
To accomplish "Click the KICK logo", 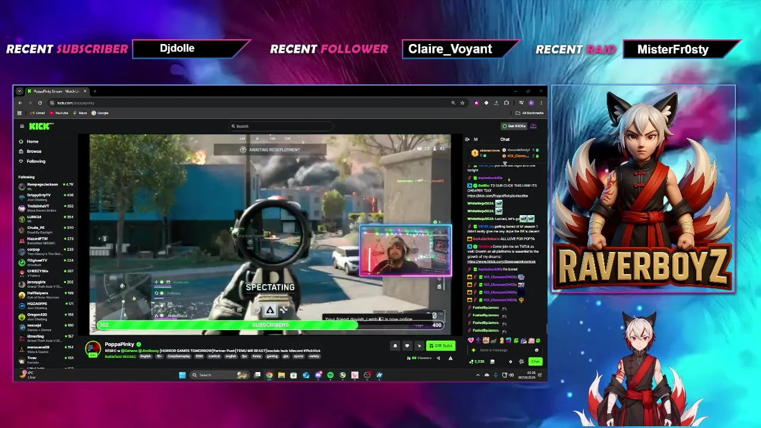I will 40,126.
